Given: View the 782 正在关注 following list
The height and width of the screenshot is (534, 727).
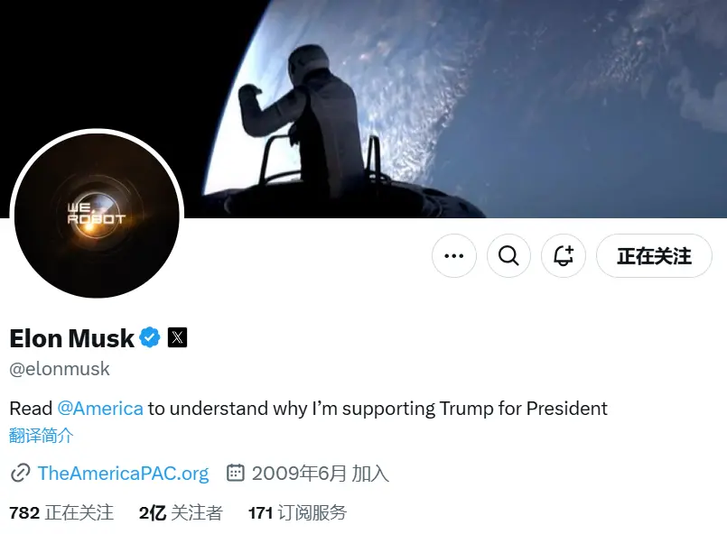Looking at the screenshot, I should [61, 513].
